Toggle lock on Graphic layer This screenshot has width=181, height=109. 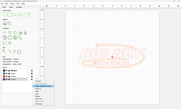9,79
